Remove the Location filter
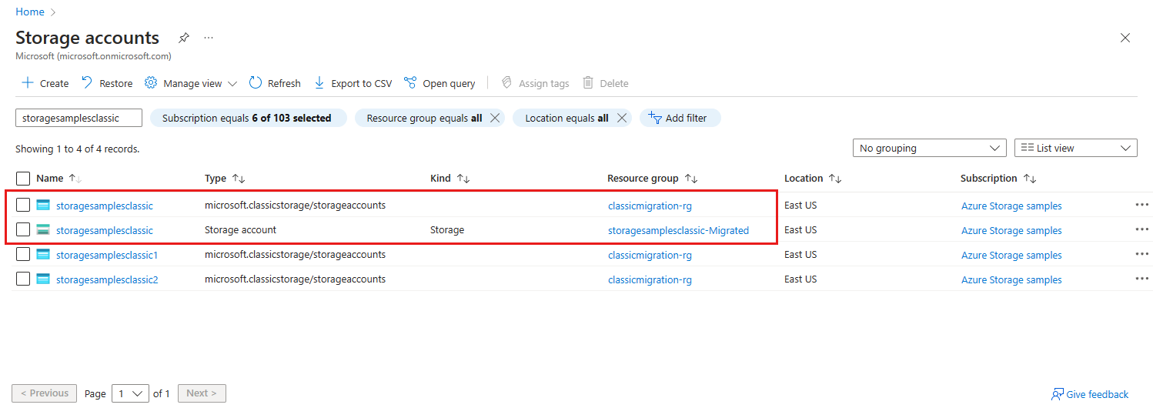The image size is (1153, 418). (622, 118)
